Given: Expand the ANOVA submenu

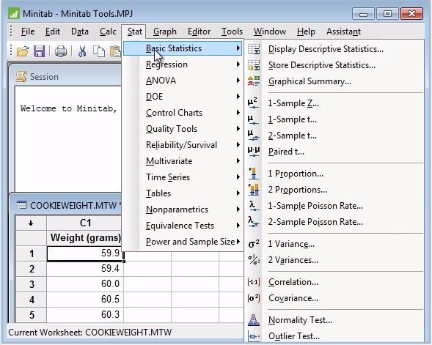Looking at the screenshot, I should (x=183, y=81).
